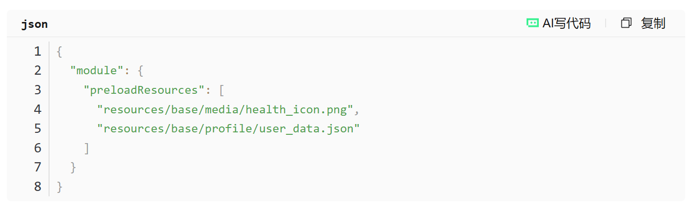Click the opening brace on line one
The image size is (692, 211).
pos(60,51)
